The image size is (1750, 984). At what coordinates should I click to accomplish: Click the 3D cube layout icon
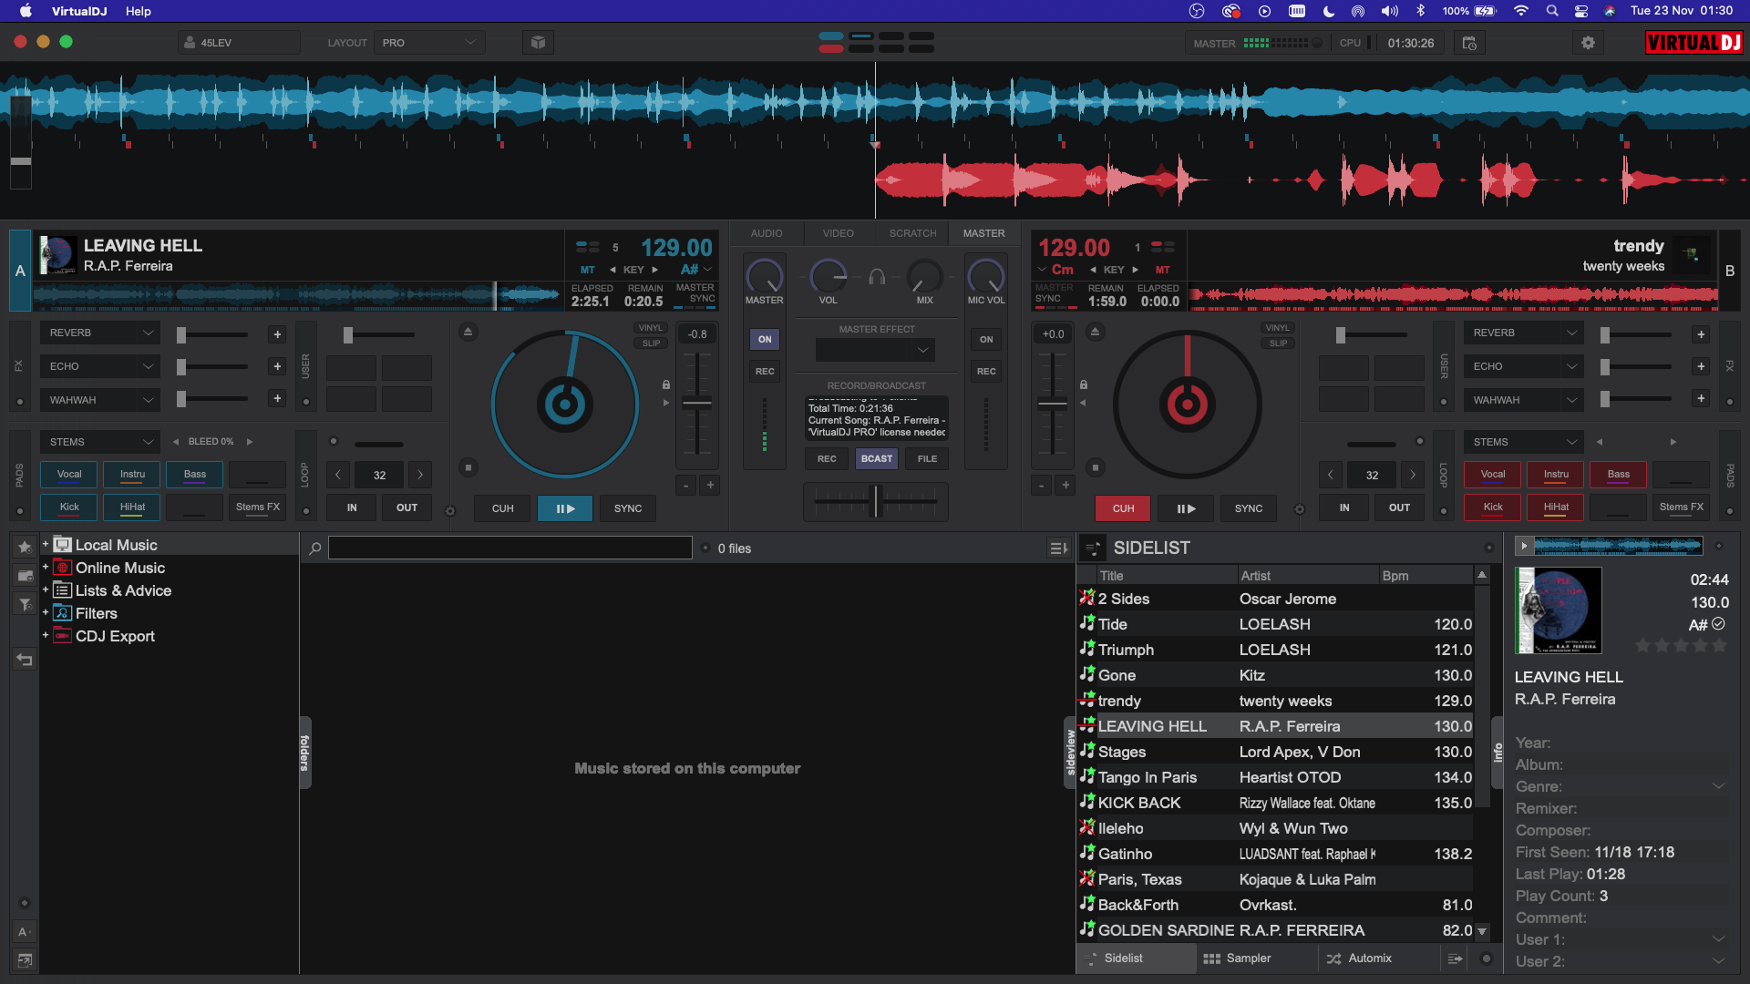[x=539, y=43]
